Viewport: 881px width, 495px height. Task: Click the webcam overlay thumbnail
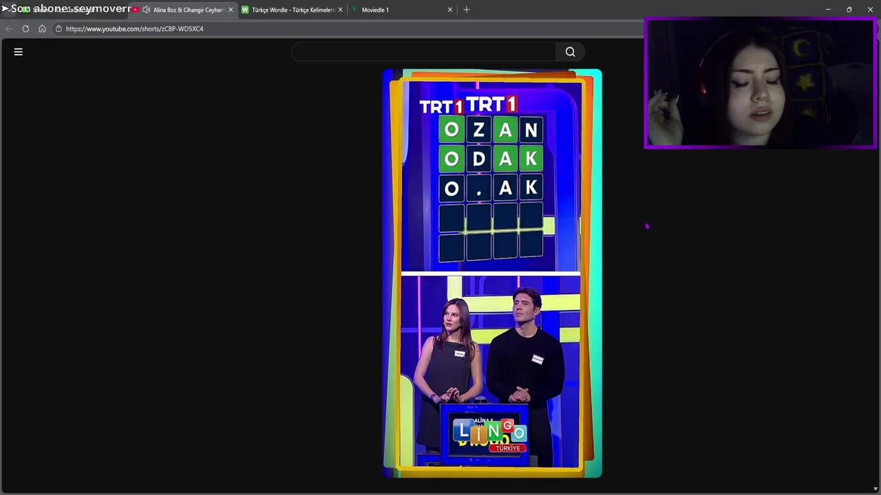(760, 82)
